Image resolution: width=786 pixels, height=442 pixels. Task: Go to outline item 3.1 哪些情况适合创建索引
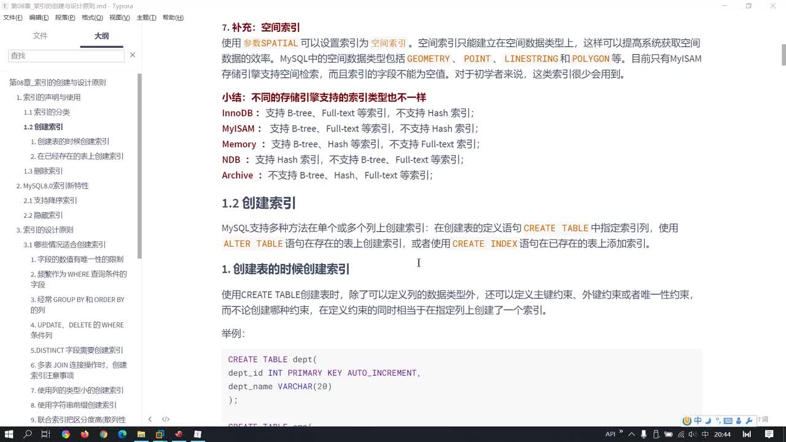click(64, 244)
